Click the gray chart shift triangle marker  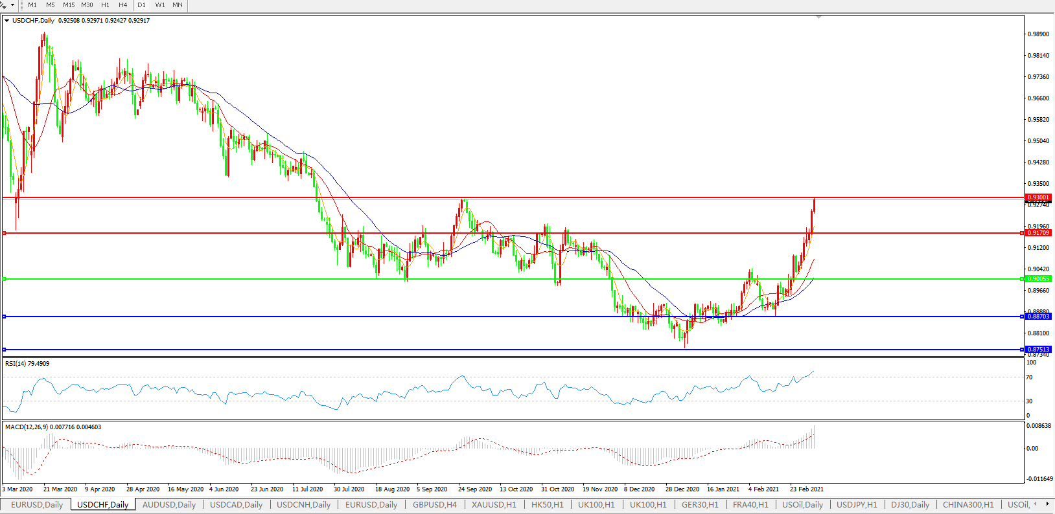[819, 17]
